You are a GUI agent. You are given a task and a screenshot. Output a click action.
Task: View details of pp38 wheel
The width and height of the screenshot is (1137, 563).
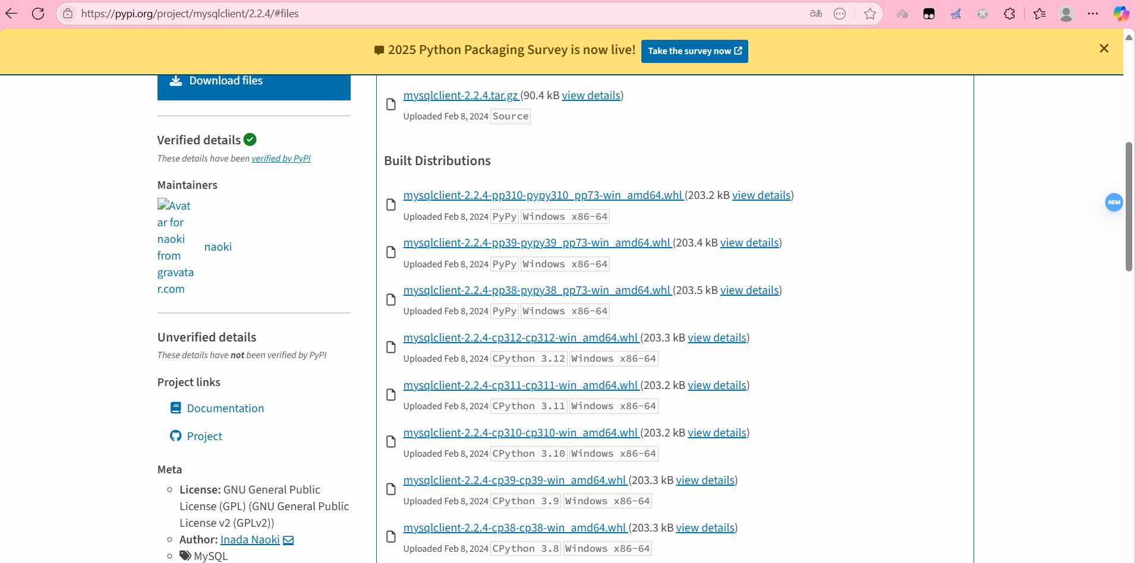tap(749, 290)
